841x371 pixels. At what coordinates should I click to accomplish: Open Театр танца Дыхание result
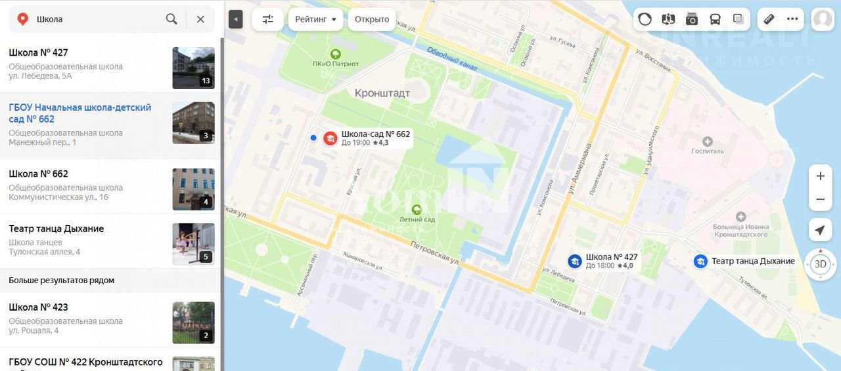click(x=110, y=241)
